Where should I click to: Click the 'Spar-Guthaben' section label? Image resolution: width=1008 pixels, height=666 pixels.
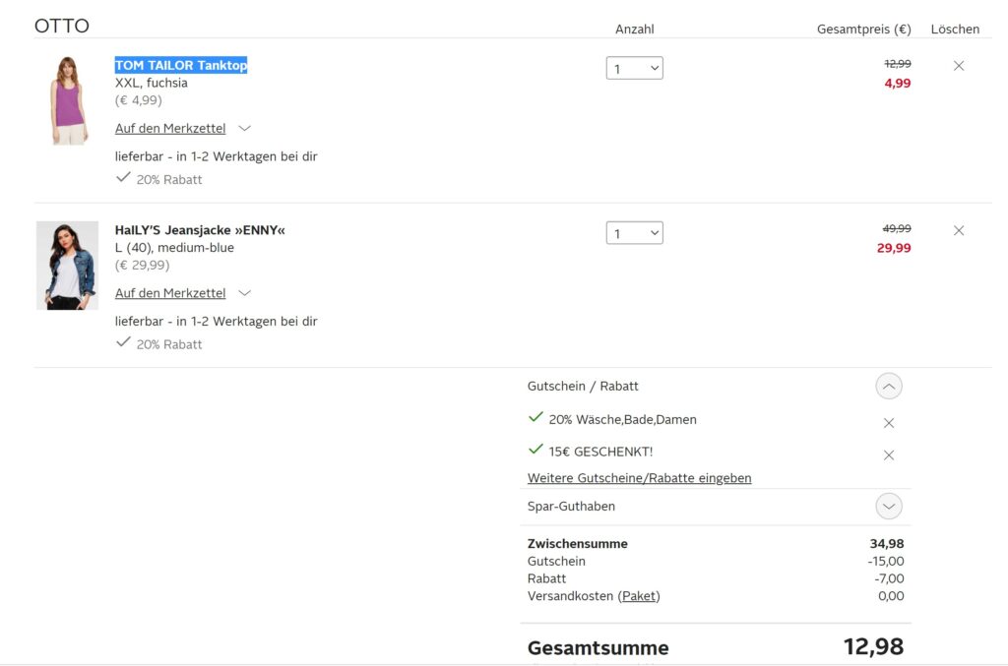[x=571, y=506]
